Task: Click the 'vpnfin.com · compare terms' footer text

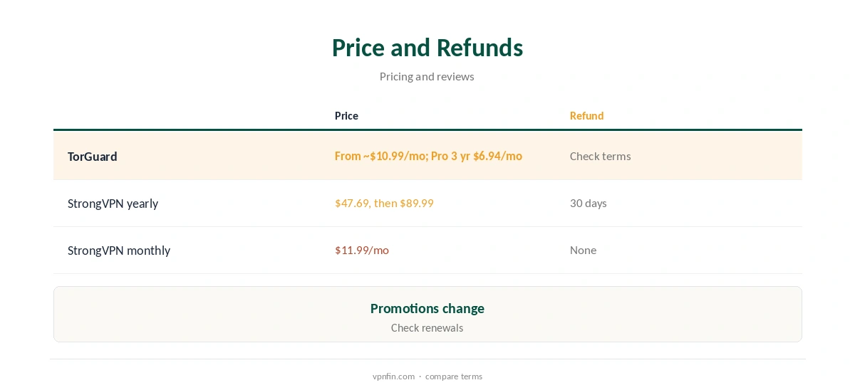Action: [x=427, y=376]
